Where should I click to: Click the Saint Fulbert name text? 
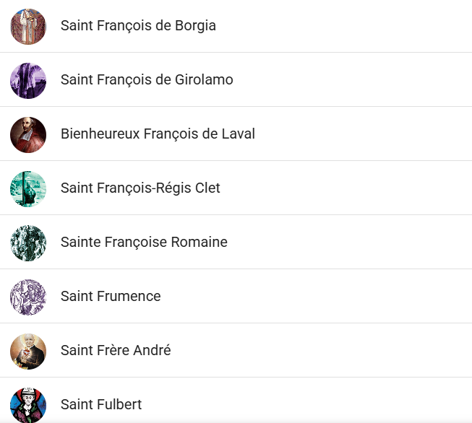tap(101, 404)
